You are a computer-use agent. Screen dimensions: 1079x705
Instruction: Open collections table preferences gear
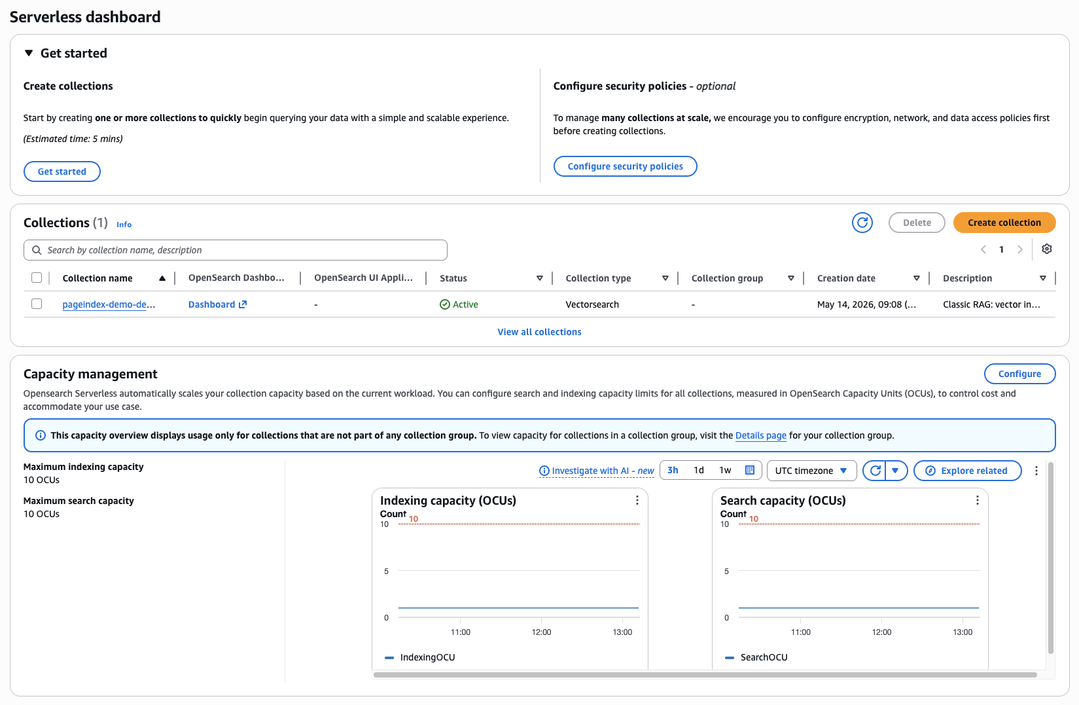click(x=1047, y=249)
